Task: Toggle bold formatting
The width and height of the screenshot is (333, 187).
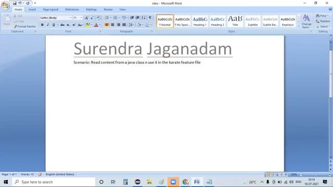Action: (42, 25)
